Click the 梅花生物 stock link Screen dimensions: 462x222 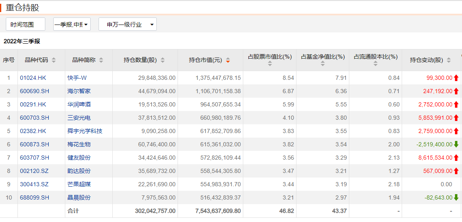point(79,144)
